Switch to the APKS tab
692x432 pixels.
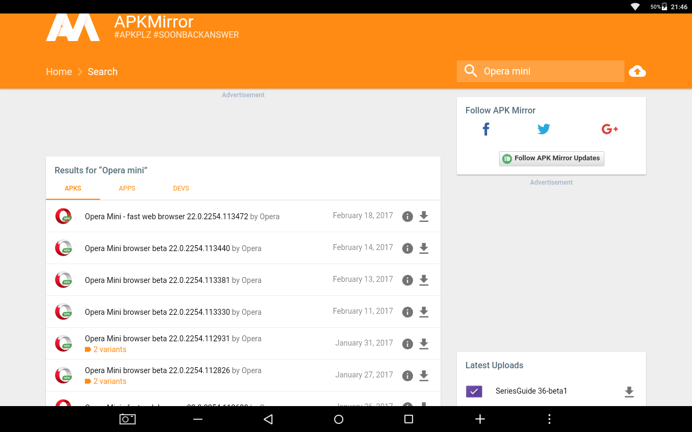coord(73,188)
